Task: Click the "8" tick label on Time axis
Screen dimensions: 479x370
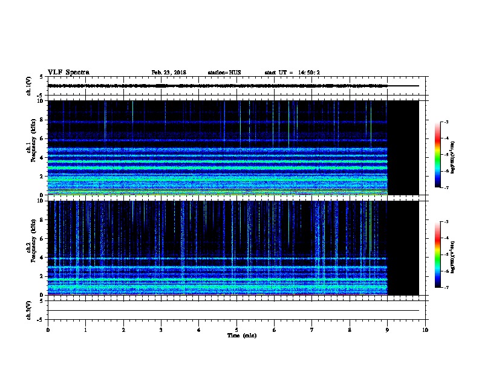Action: pos(350,330)
